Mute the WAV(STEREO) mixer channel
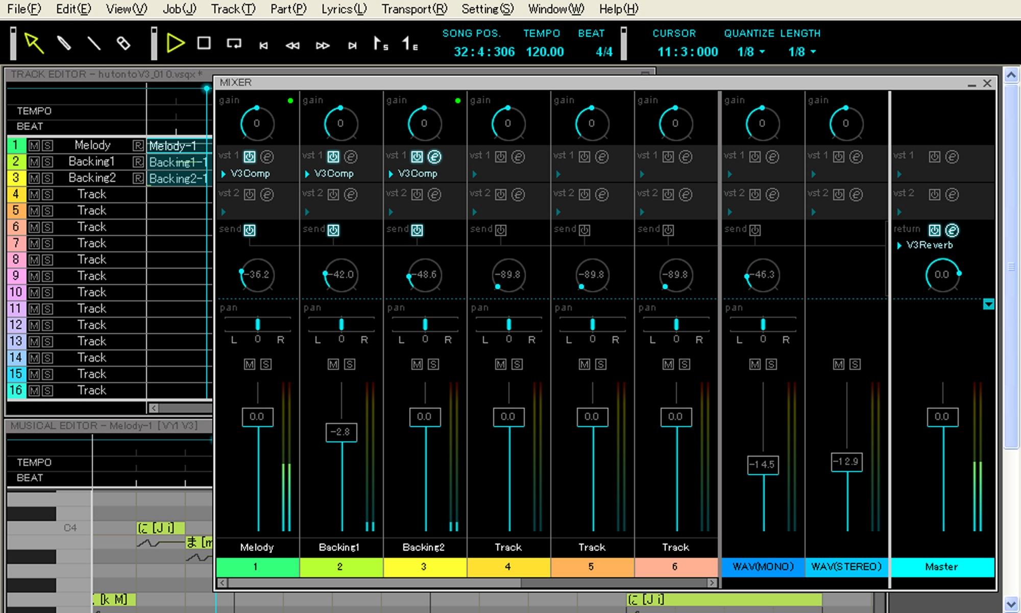 (x=839, y=364)
